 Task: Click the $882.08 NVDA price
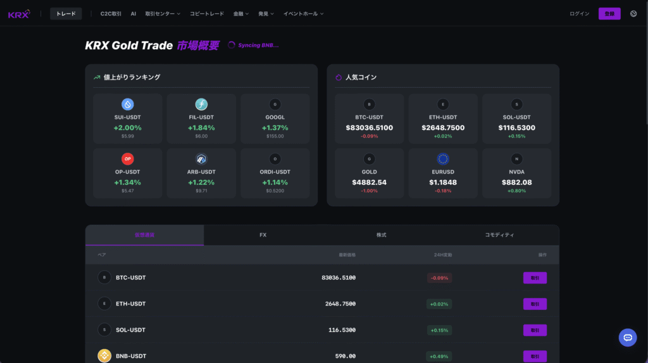click(x=516, y=182)
